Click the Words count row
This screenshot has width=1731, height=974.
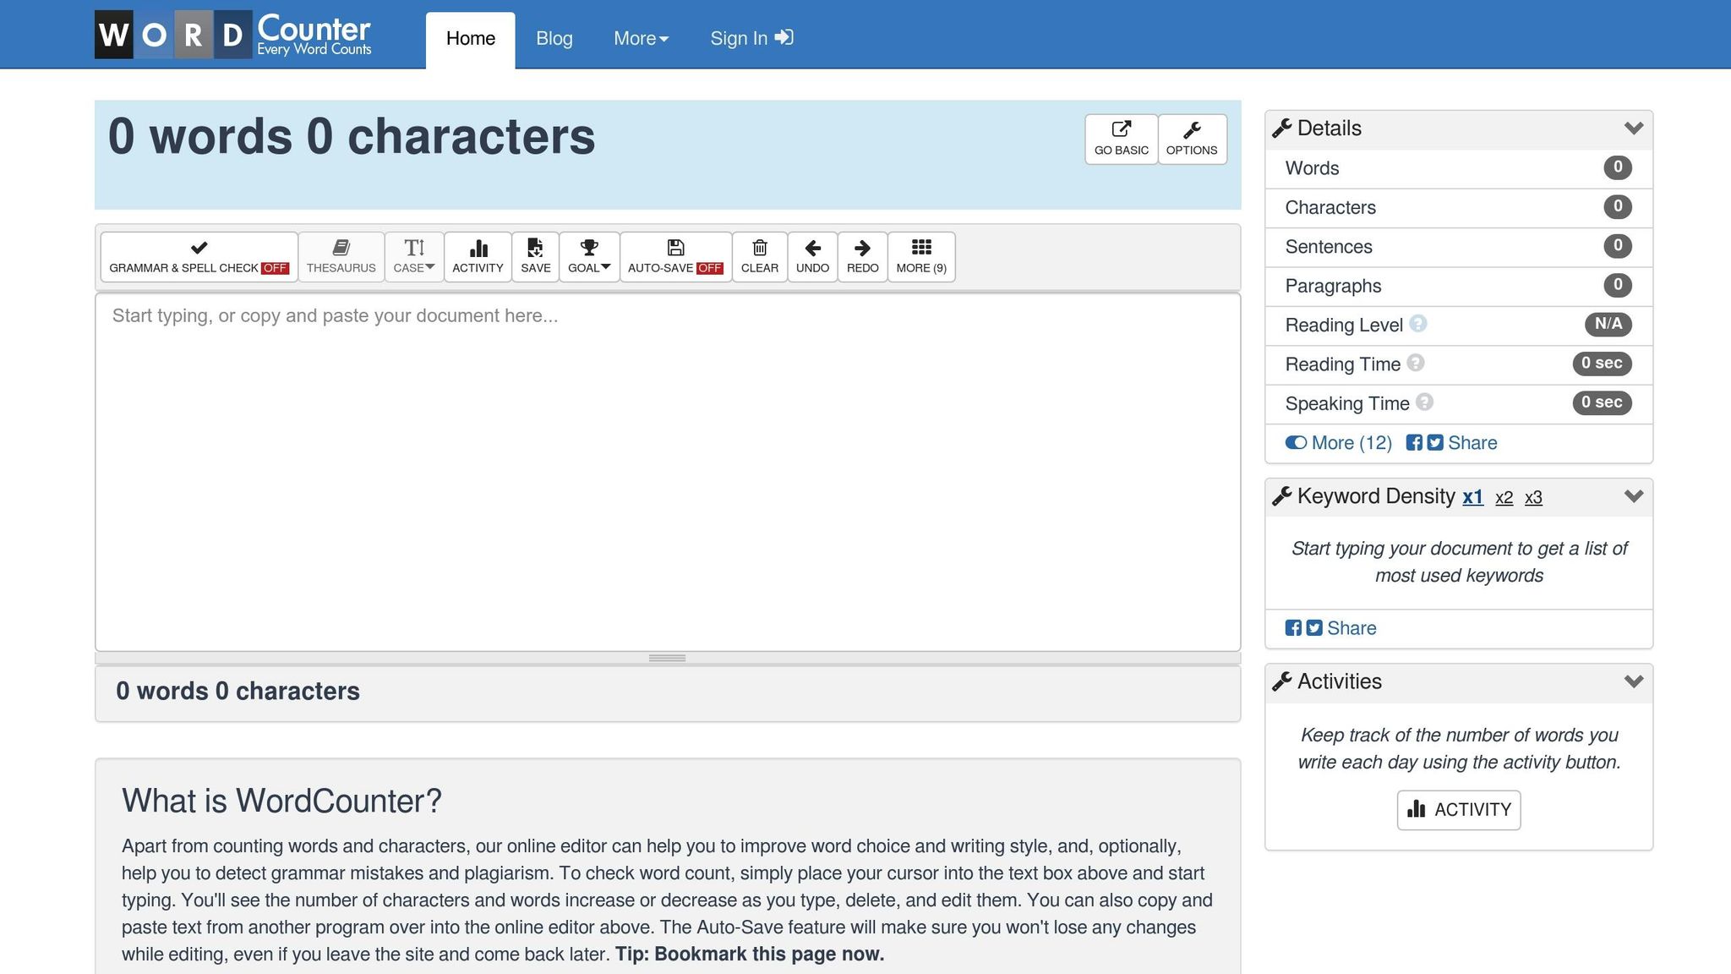tap(1459, 168)
